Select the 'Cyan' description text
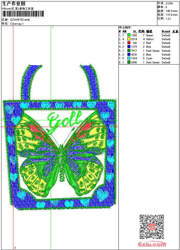This screenshot has width=180, height=250. [149, 58]
